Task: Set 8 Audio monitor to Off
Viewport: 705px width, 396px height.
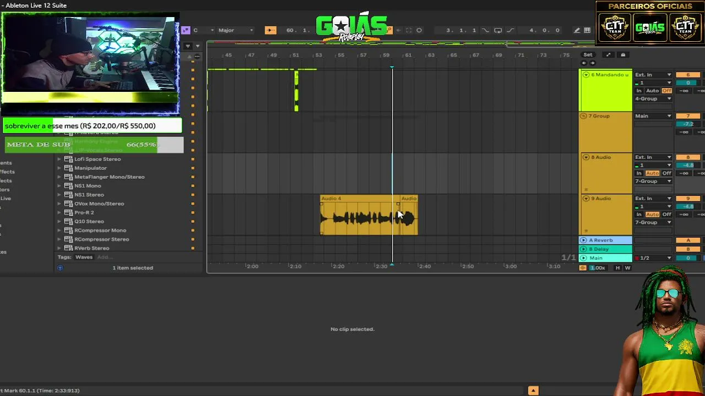Action: pyautogui.click(x=667, y=173)
